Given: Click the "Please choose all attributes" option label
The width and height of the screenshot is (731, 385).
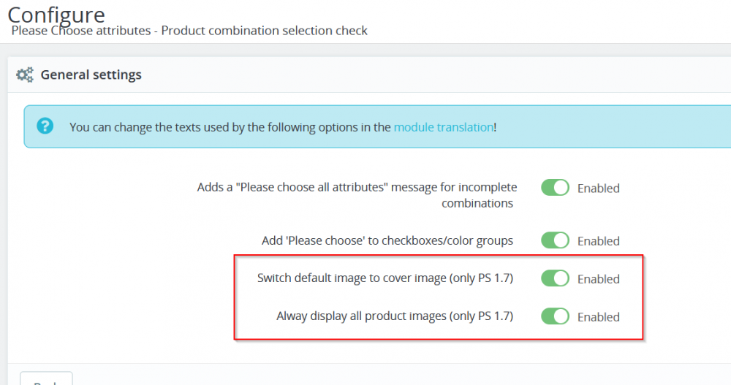Looking at the screenshot, I should point(357,195).
